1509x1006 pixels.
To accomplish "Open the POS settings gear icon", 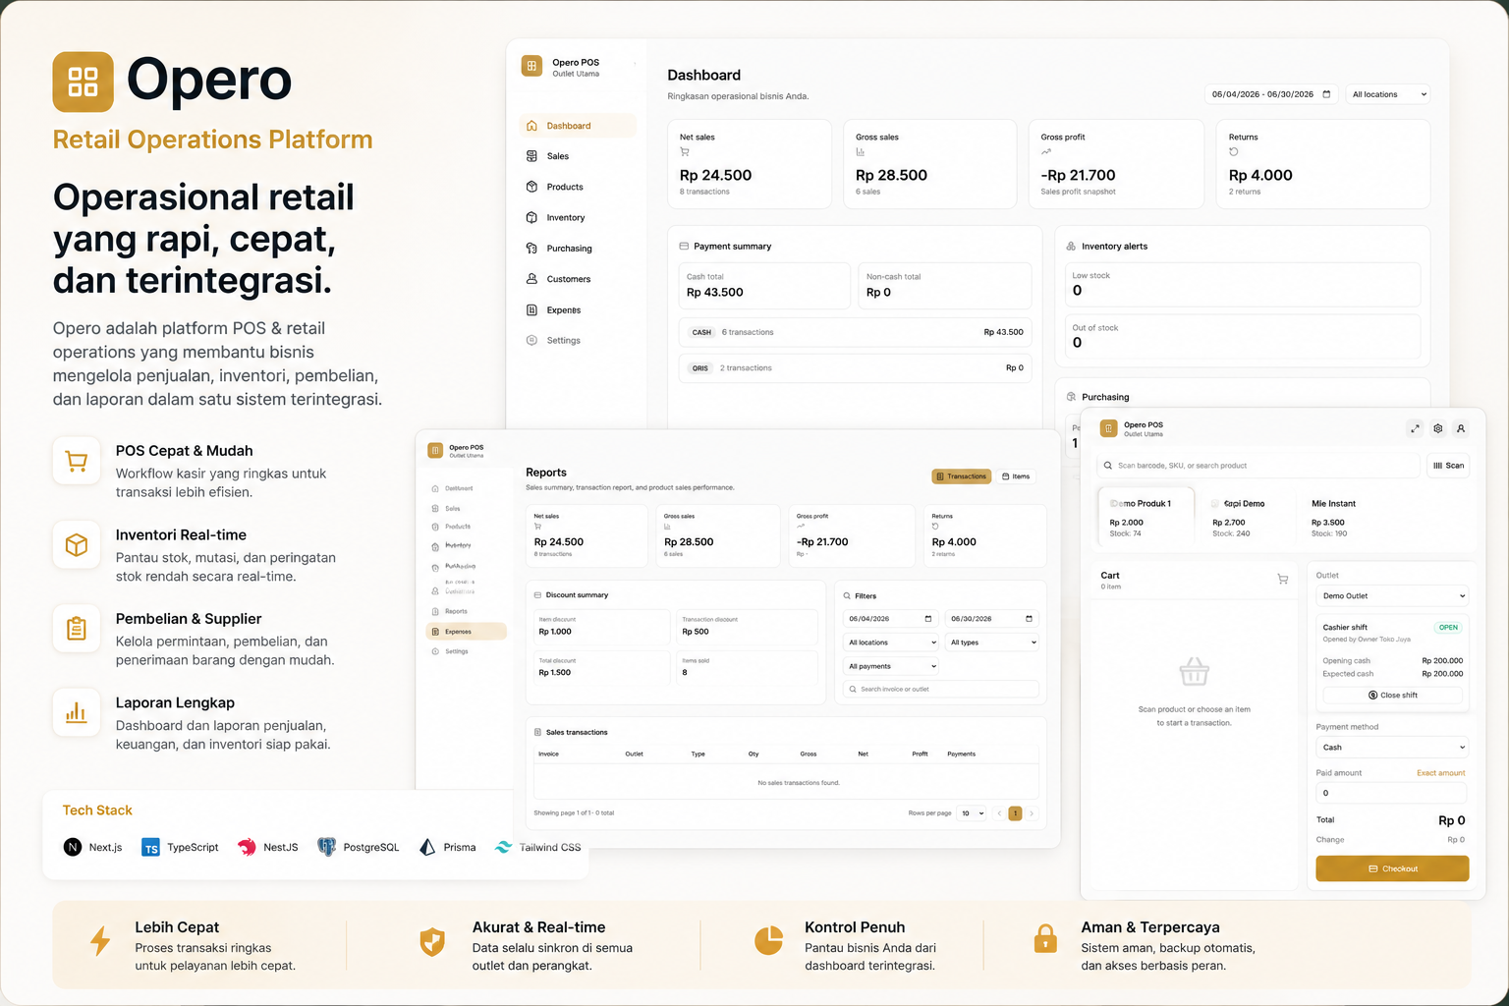I will (x=1438, y=428).
